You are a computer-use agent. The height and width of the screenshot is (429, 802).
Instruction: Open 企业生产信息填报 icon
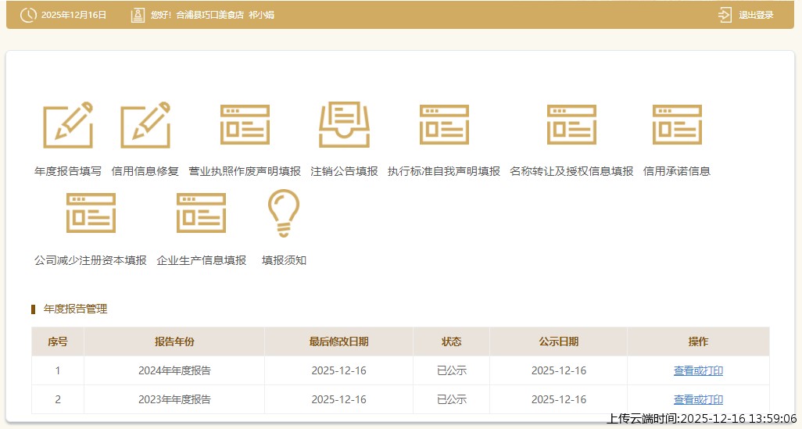201,213
